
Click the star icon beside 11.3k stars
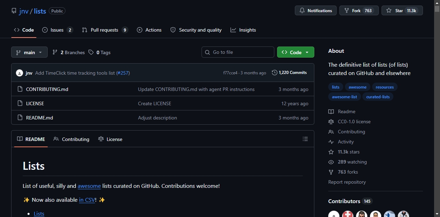tap(331, 152)
